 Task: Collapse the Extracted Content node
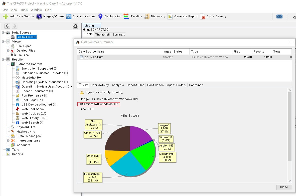click(x=8, y=64)
